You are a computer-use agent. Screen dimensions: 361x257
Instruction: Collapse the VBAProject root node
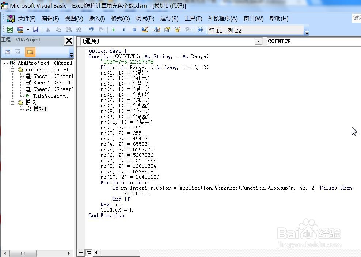(5, 63)
